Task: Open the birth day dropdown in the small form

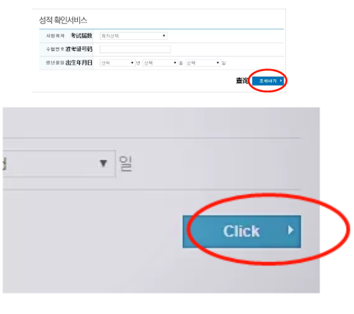Action: [x=203, y=63]
